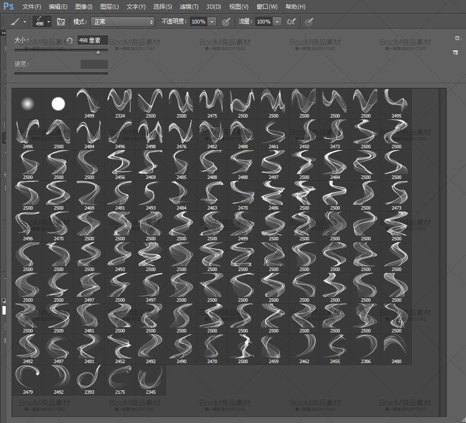
Task: Expand the blend mode 正常 dropdown
Action: 122,22
